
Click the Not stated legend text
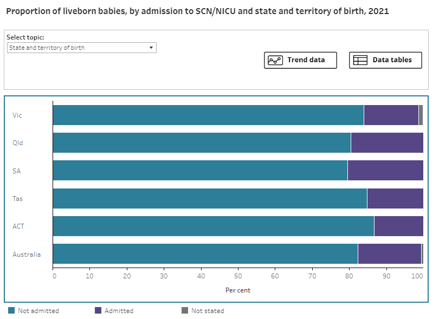tap(208, 311)
